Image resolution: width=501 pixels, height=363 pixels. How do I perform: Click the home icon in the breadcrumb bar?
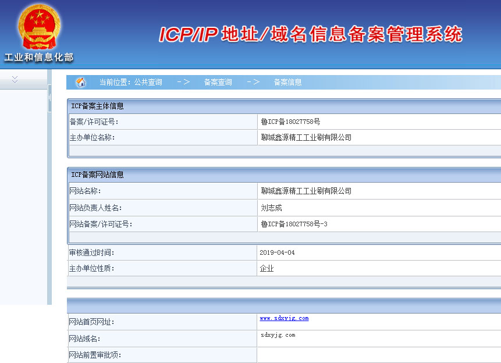(81, 82)
